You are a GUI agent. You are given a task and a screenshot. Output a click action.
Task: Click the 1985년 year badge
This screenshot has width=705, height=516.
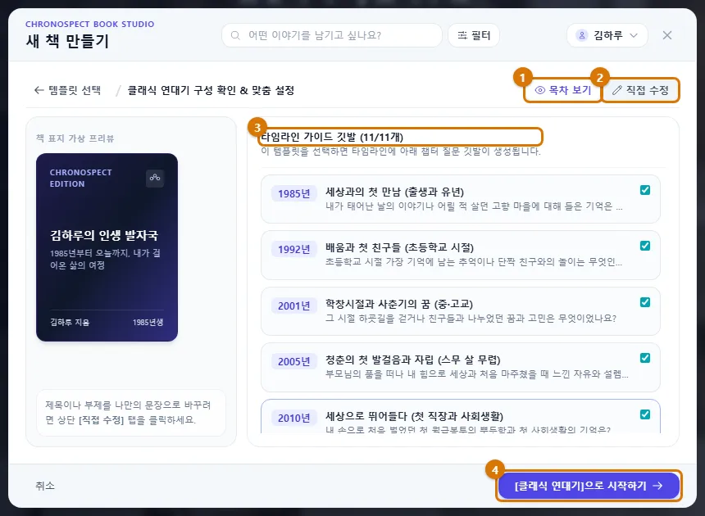(x=293, y=193)
